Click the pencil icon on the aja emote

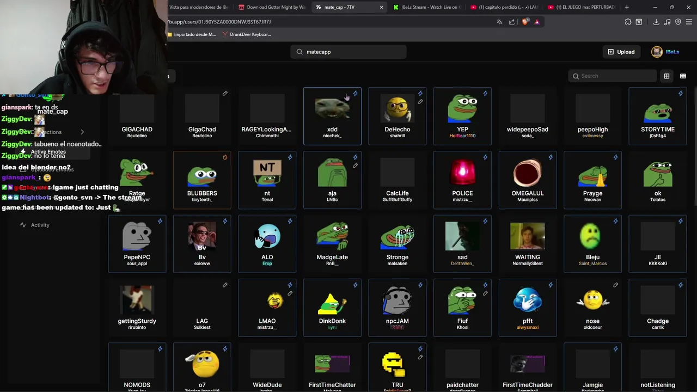pyautogui.click(x=355, y=166)
